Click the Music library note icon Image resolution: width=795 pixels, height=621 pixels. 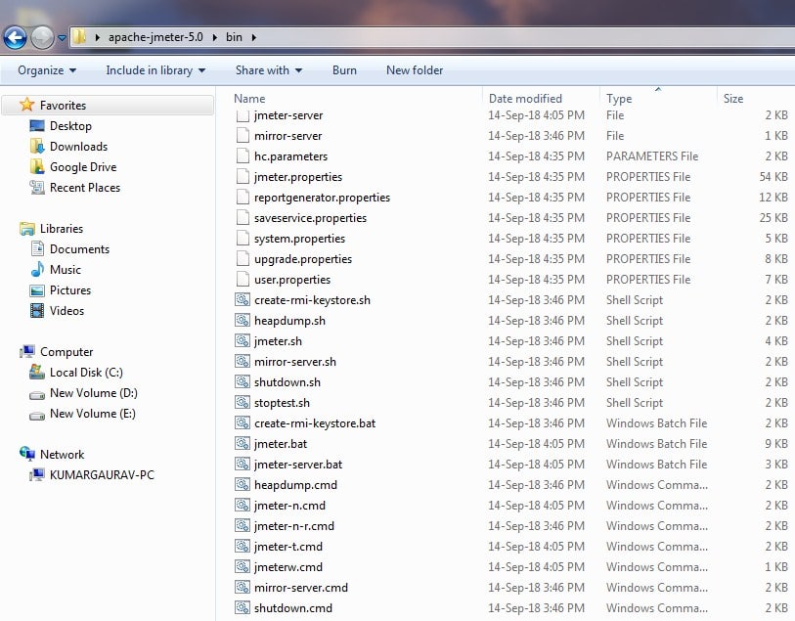tap(37, 269)
